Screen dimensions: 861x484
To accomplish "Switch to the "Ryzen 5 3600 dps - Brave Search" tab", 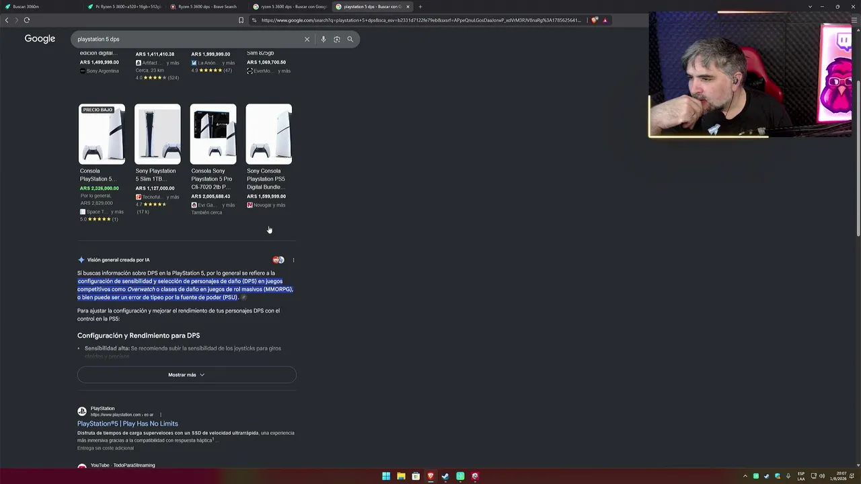I will (207, 7).
